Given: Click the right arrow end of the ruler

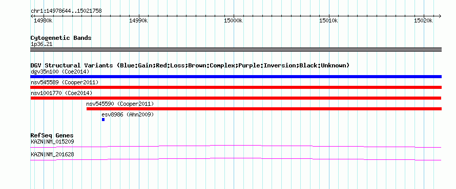Looking at the screenshot, I should click(x=440, y=16).
